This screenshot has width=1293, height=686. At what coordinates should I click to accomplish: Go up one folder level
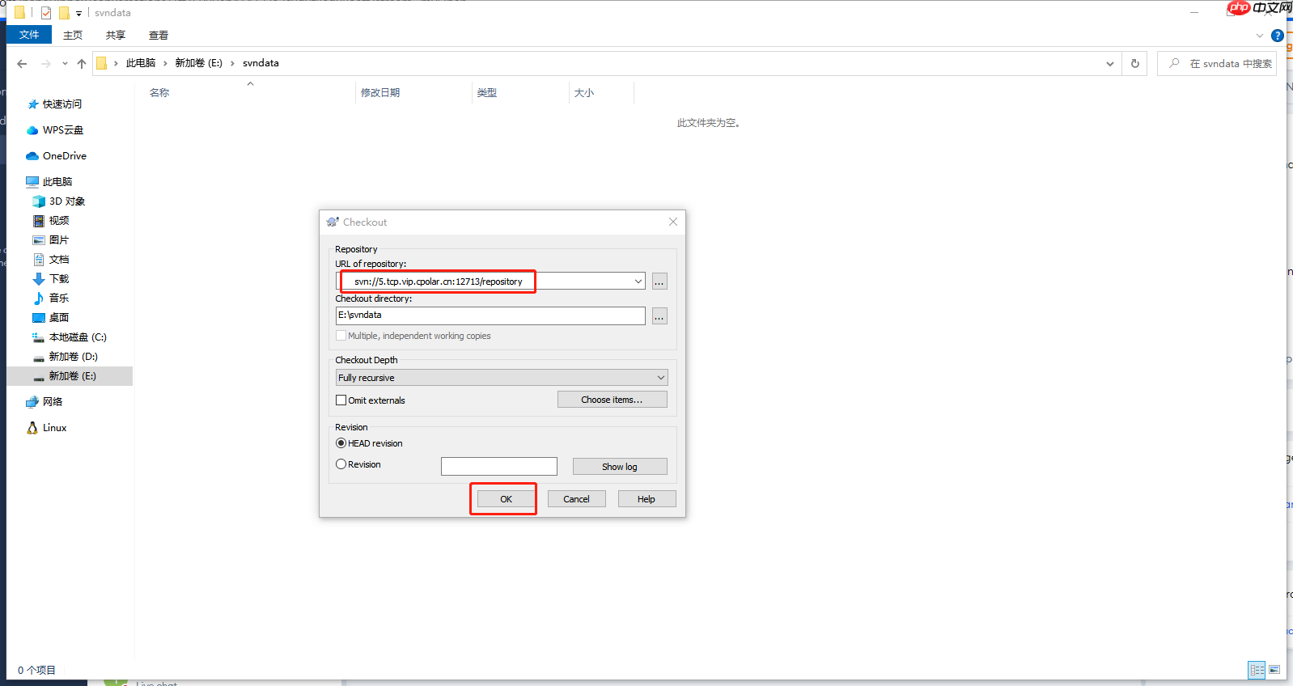pyautogui.click(x=82, y=63)
